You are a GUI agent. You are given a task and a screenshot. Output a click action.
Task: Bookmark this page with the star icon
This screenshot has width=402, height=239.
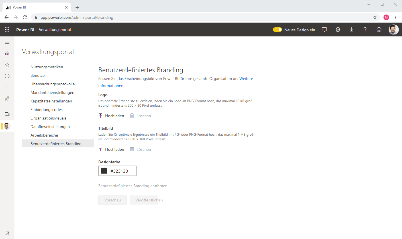[x=375, y=17]
